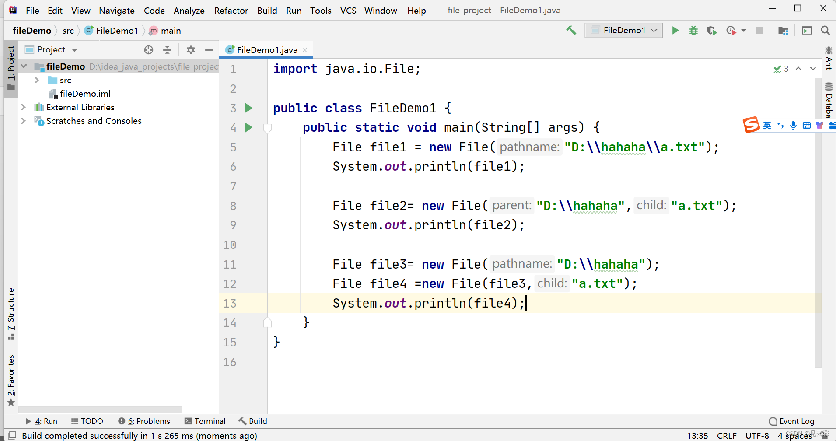Click the Build project hammer icon
Screen dimensions: 836x441
click(571, 30)
